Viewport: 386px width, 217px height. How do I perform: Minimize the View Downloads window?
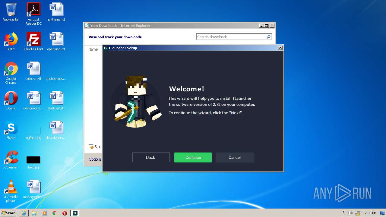pyautogui.click(x=261, y=26)
